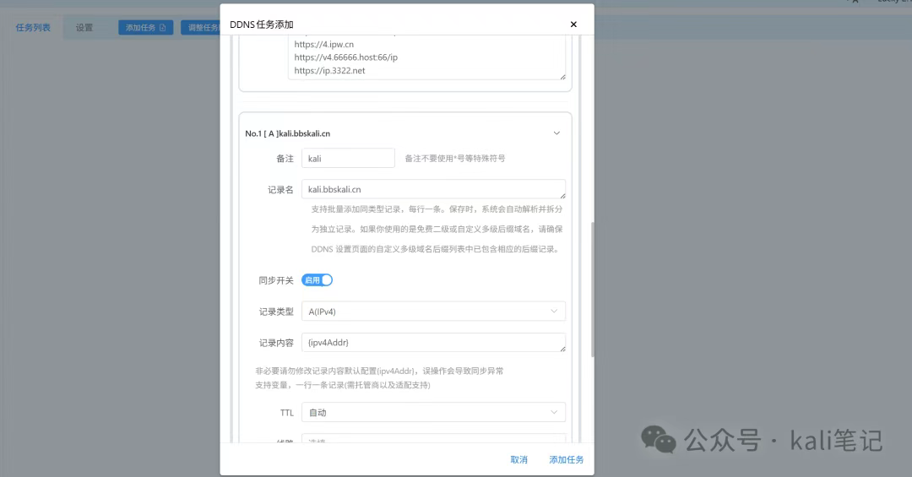Collapse the No.1 kali.bbskali.cn record section
Image resolution: width=912 pixels, height=477 pixels.
[x=556, y=133]
